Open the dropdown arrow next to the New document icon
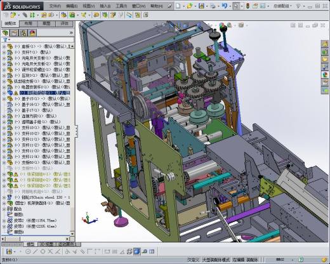This screenshot has width=330, height=264. tap(183, 6)
